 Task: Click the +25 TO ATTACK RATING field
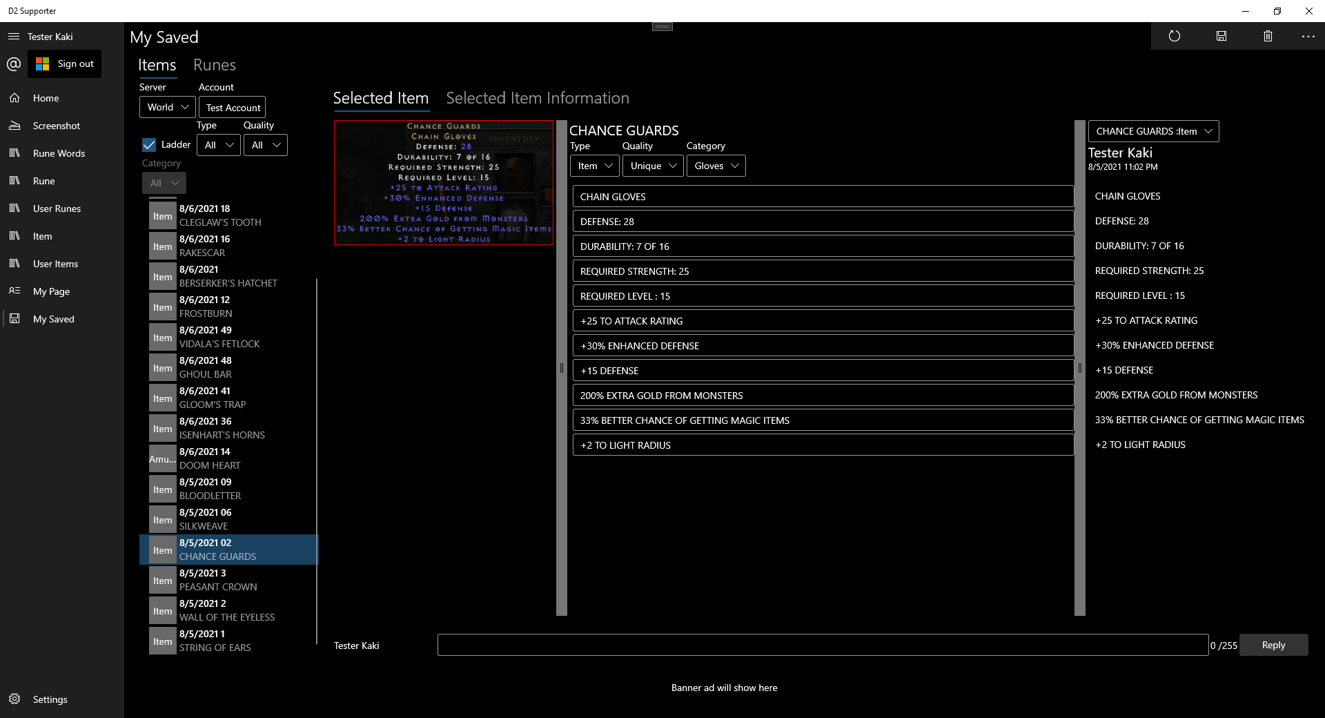(x=823, y=321)
